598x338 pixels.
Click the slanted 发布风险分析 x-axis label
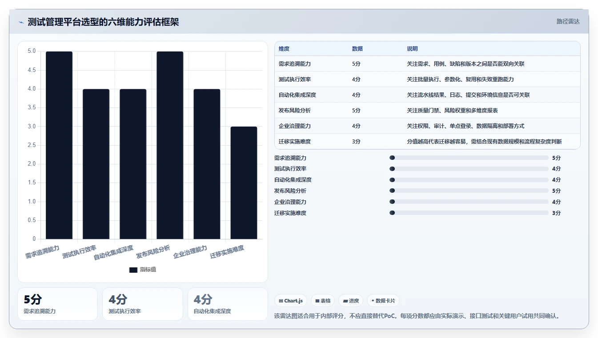(153, 252)
